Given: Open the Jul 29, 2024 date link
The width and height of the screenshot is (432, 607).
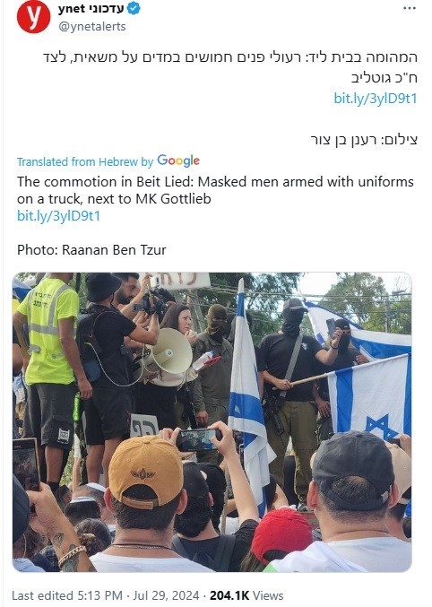Looking at the screenshot, I should coord(166,595).
